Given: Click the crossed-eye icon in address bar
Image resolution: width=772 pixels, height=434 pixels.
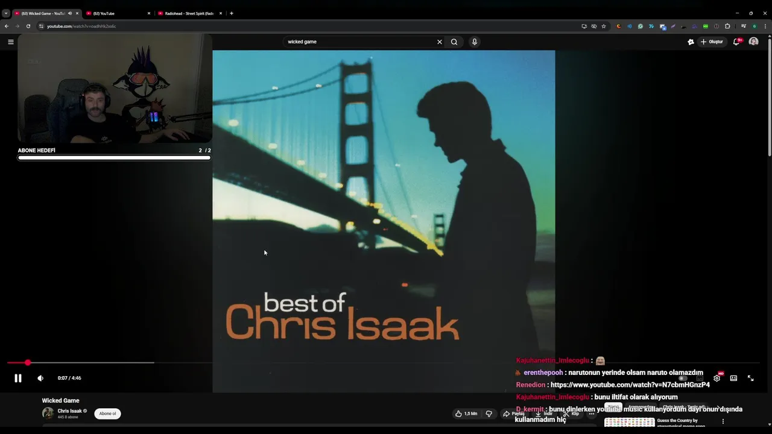Looking at the screenshot, I should (594, 26).
